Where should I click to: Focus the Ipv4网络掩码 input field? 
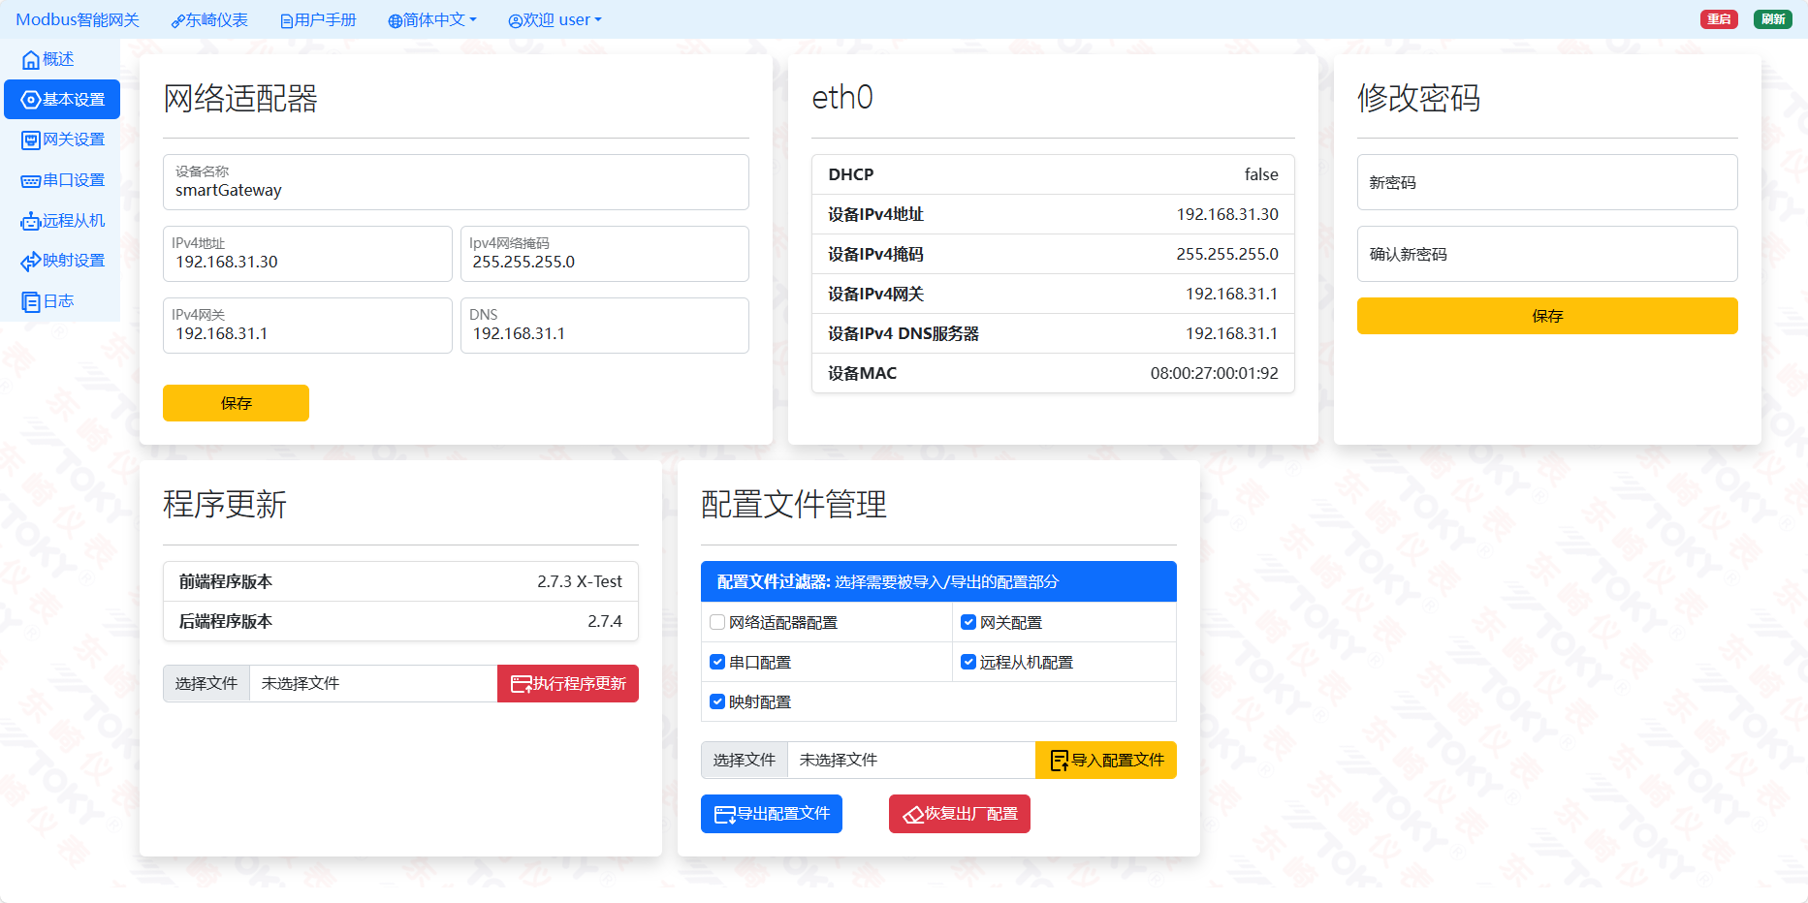(605, 254)
